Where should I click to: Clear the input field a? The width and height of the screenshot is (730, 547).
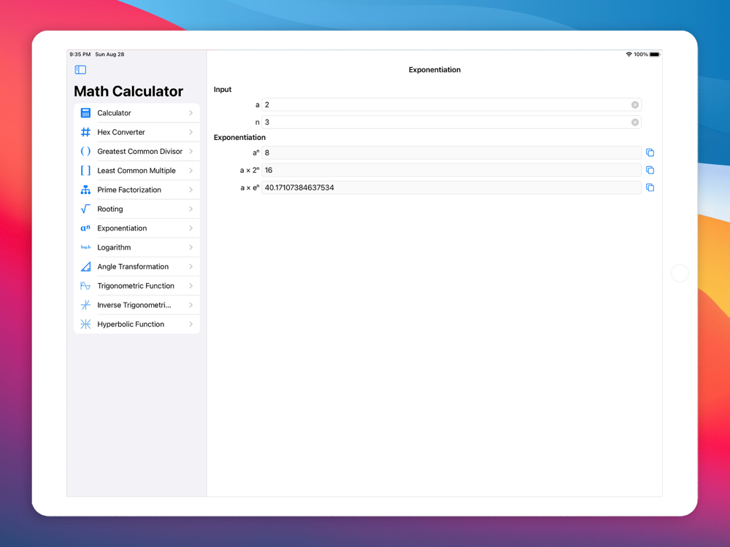click(x=634, y=104)
